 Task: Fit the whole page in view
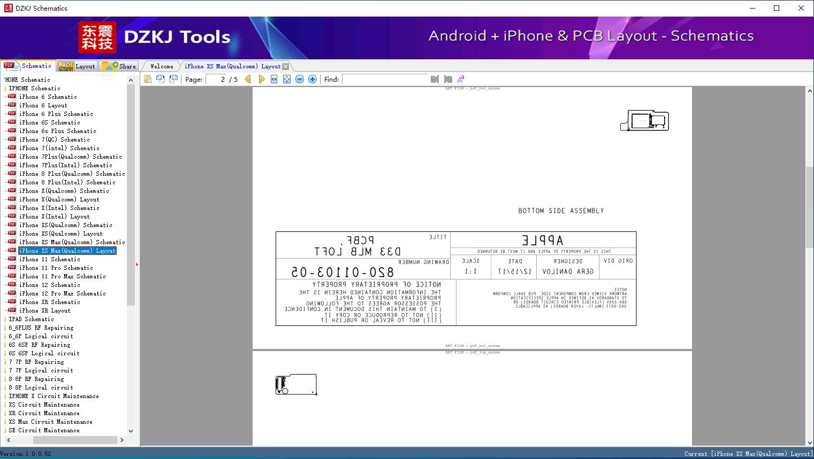coord(287,79)
